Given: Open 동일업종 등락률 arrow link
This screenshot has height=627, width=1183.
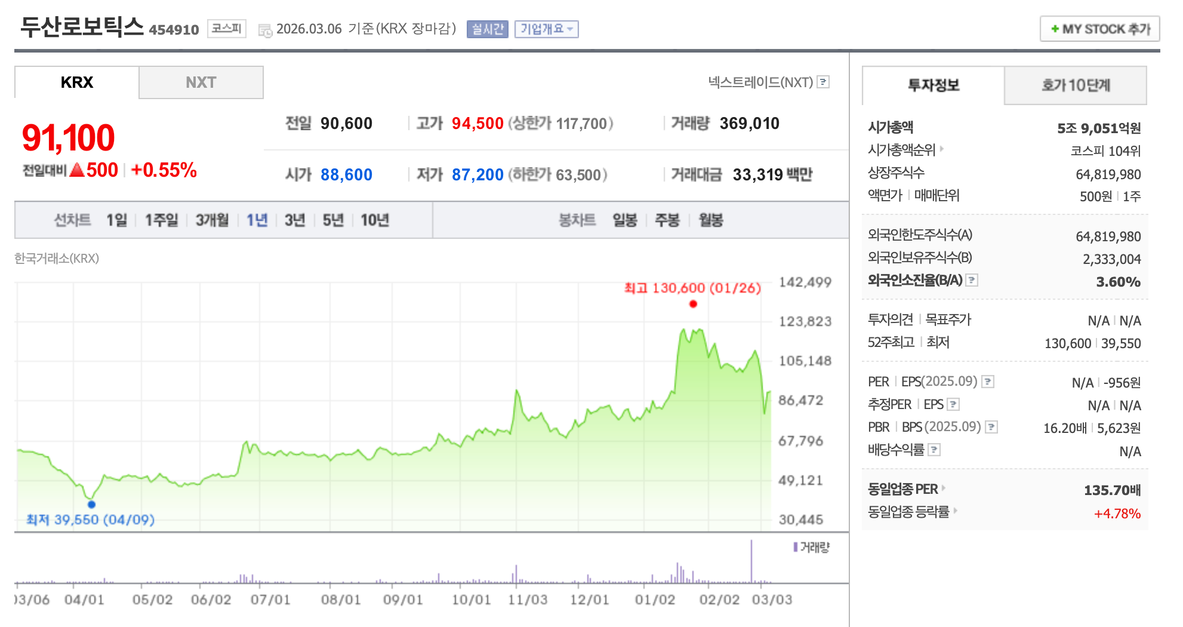Looking at the screenshot, I should point(955,511).
